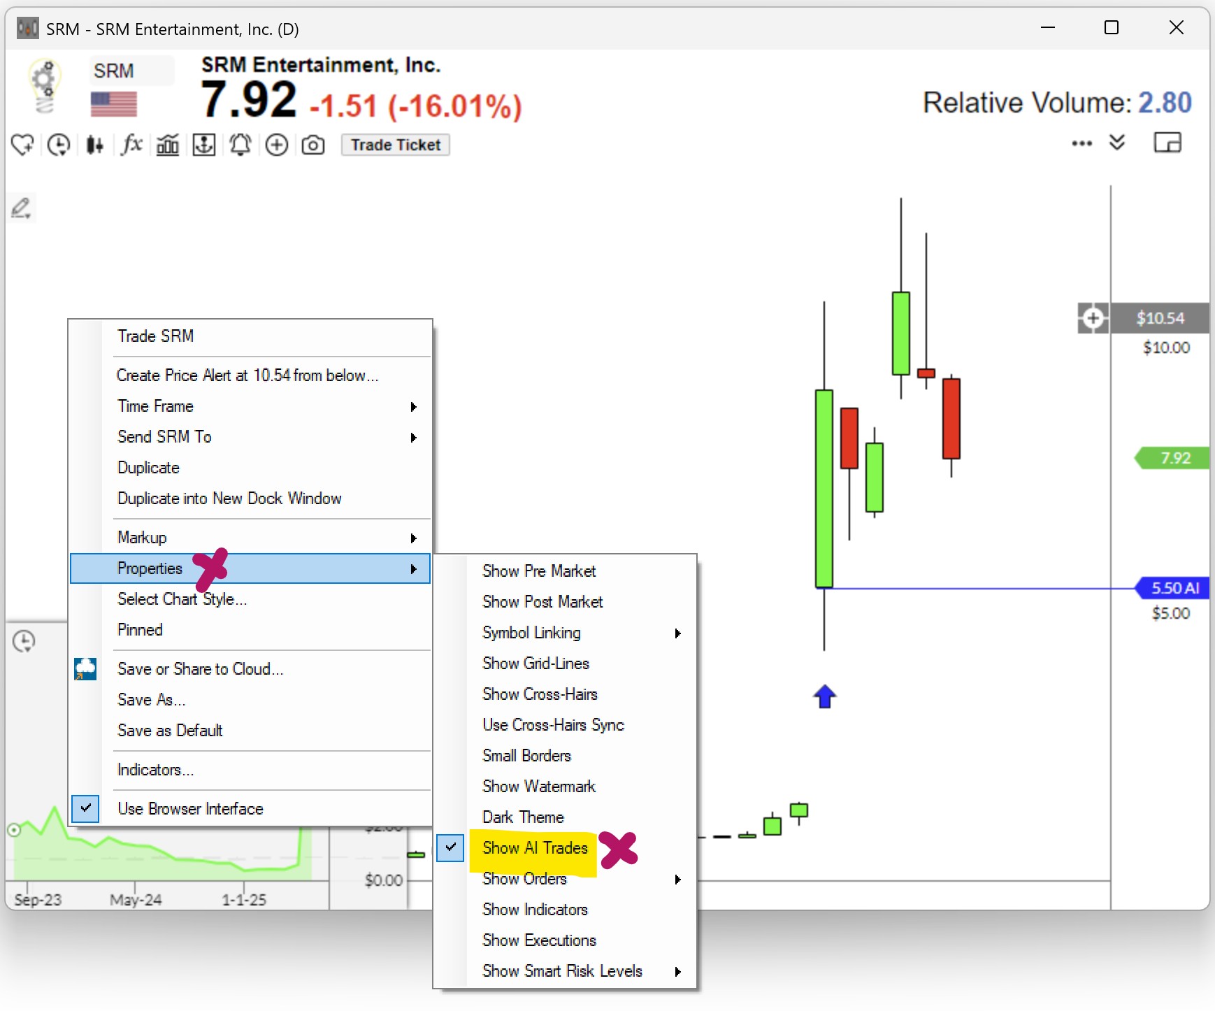Toggle Use Browser Interface checkbox
This screenshot has height=1011, width=1215.
click(x=85, y=808)
